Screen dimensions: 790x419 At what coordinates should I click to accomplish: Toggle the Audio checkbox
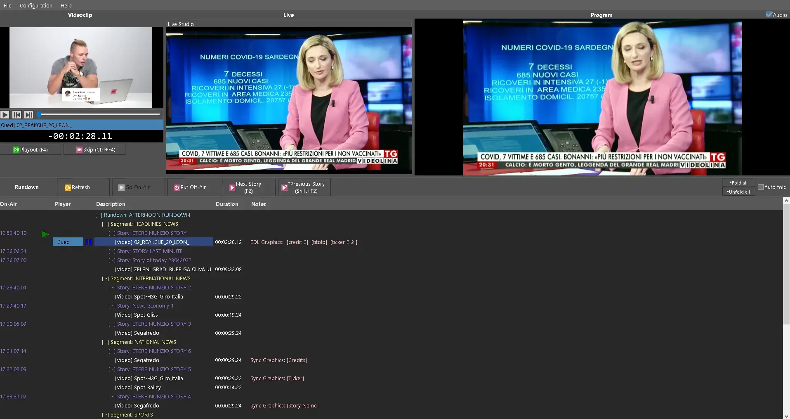pos(769,15)
